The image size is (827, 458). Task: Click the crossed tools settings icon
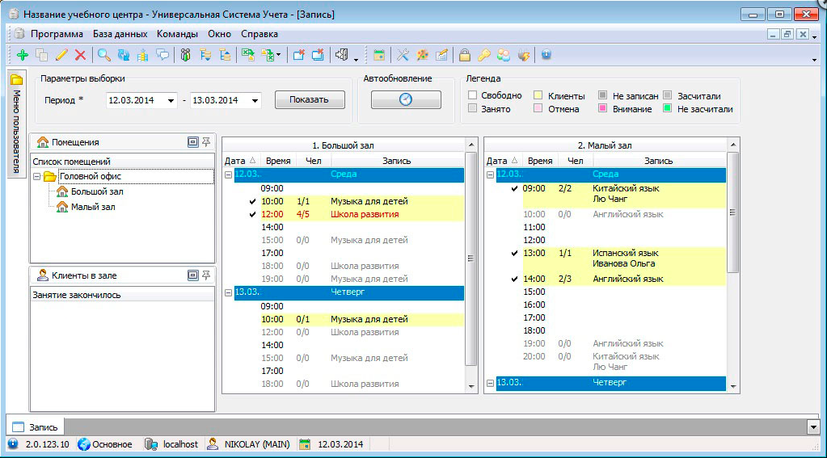pos(402,55)
